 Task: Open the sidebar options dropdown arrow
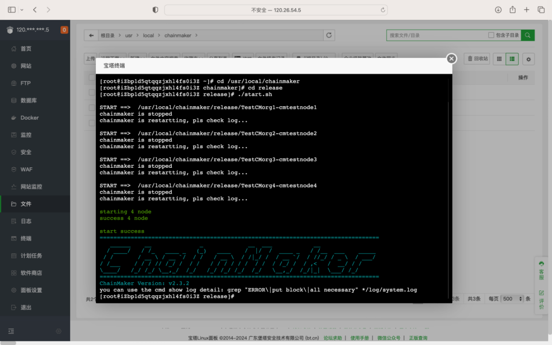coord(22,10)
